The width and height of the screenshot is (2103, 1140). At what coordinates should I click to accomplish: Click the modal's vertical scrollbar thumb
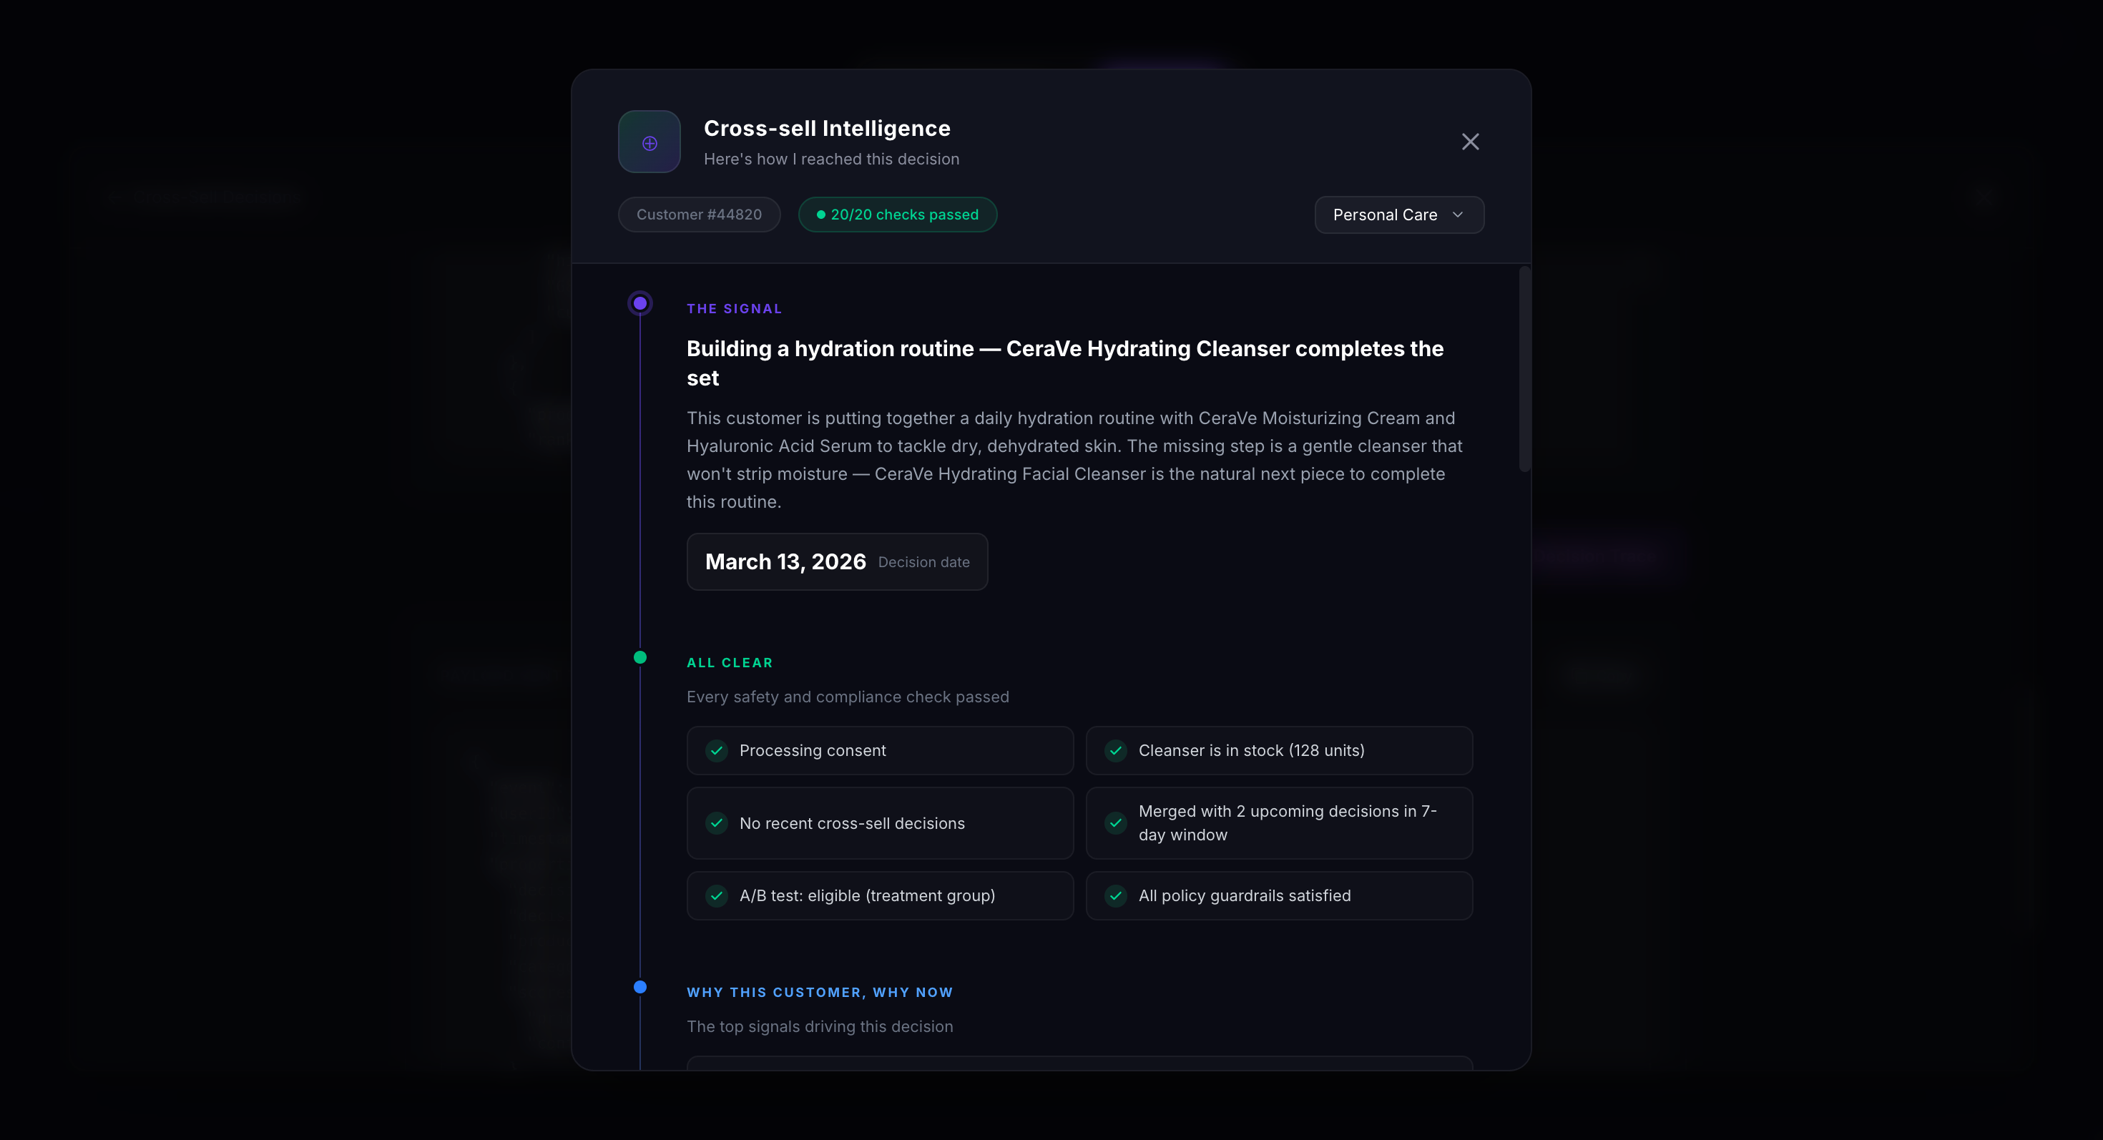click(1524, 369)
